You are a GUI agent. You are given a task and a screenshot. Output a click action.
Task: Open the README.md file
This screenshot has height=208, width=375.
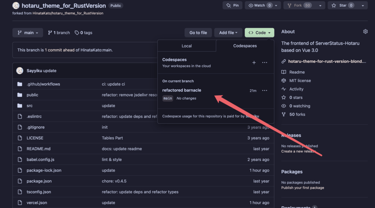point(38,149)
